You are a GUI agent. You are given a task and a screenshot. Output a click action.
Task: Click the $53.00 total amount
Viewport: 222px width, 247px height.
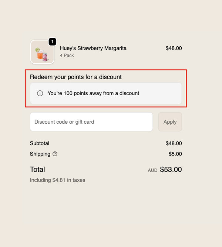(x=171, y=170)
